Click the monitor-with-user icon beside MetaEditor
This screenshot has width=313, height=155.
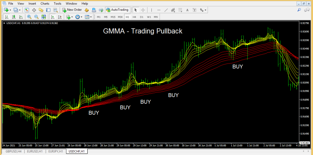(x=94, y=10)
